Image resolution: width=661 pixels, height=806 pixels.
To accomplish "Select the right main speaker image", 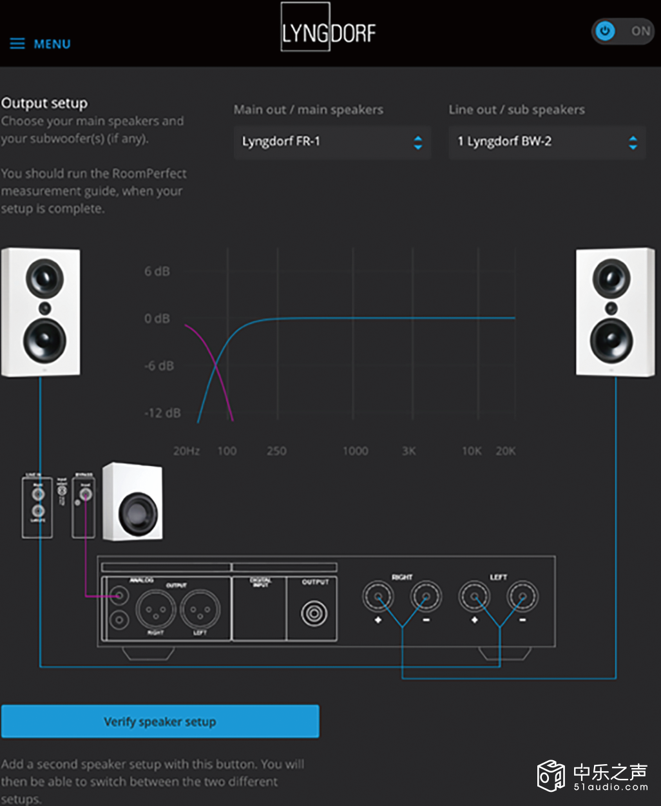I will coord(615,312).
